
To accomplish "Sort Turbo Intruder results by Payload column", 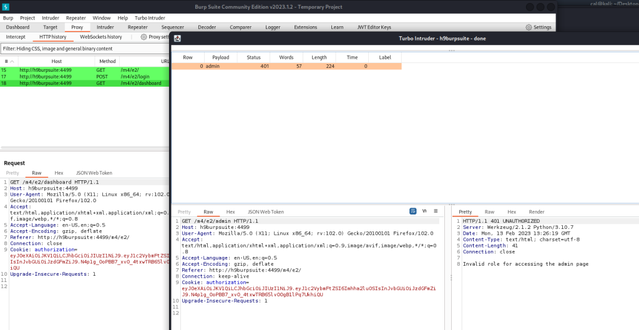I will [x=221, y=57].
